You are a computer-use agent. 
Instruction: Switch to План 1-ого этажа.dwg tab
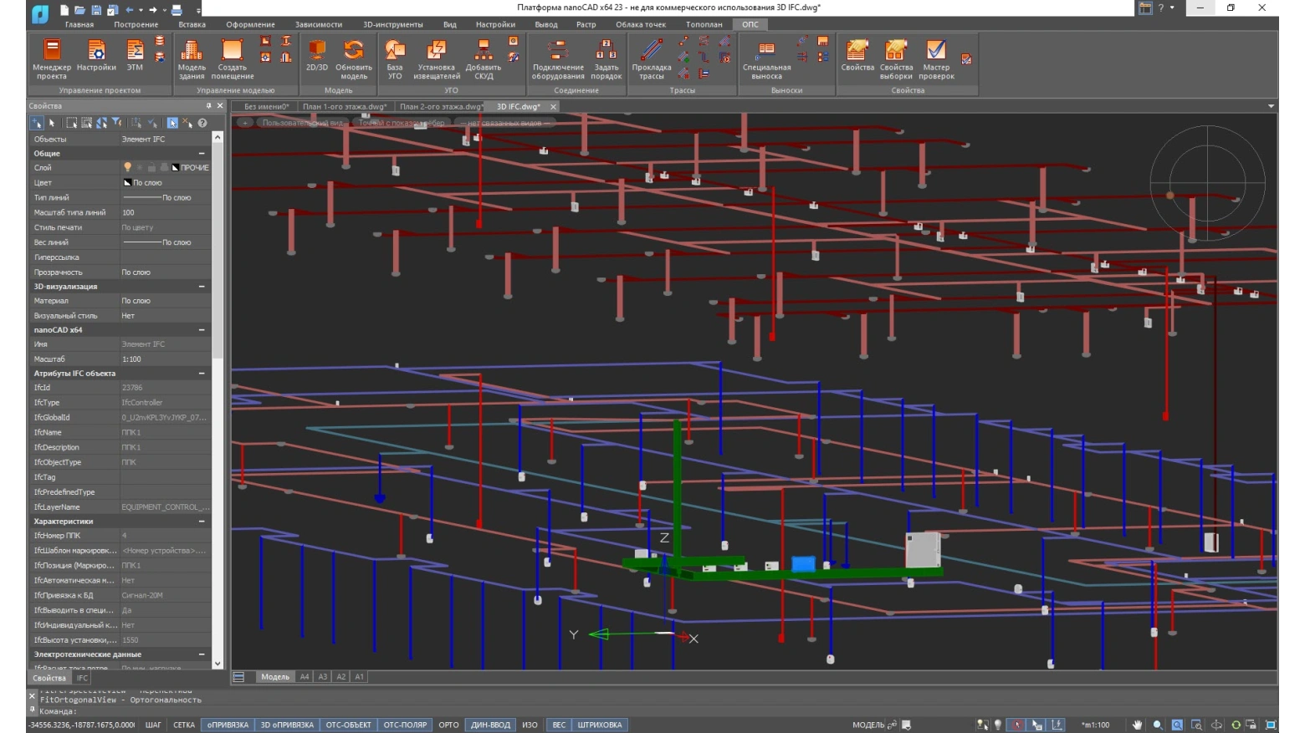click(344, 107)
